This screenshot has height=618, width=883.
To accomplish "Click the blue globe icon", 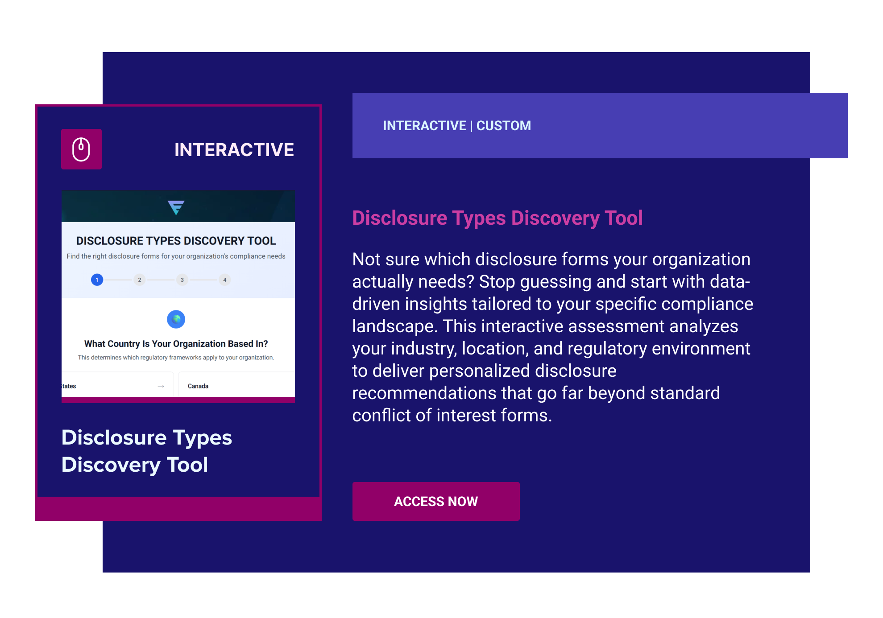I will click(176, 319).
